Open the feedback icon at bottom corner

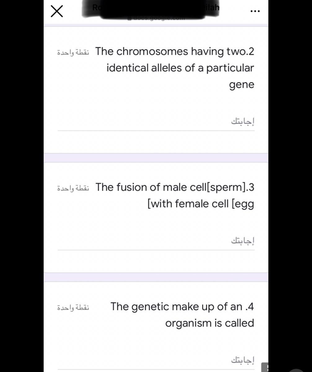click(265, 367)
